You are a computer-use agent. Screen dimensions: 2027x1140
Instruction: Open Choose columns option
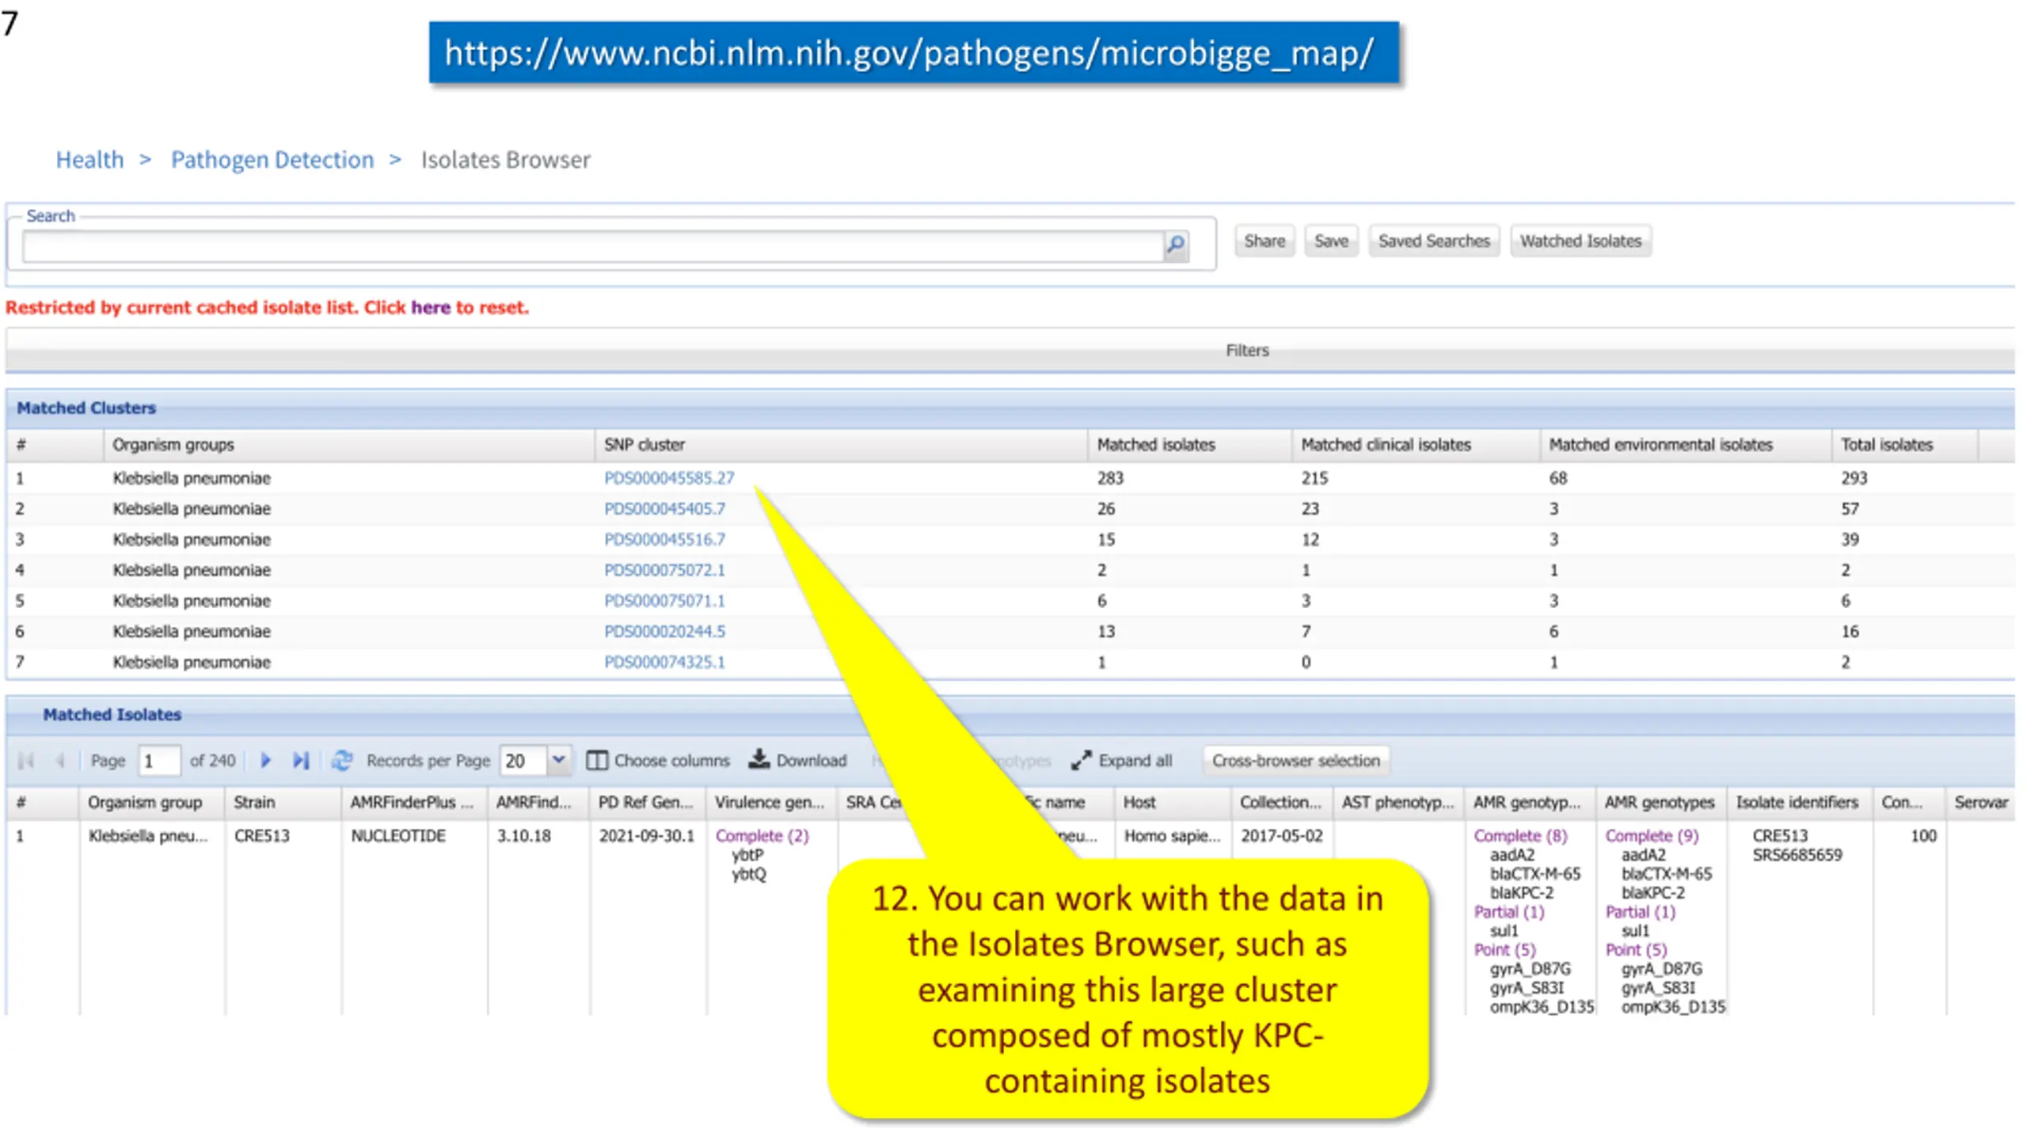point(658,760)
